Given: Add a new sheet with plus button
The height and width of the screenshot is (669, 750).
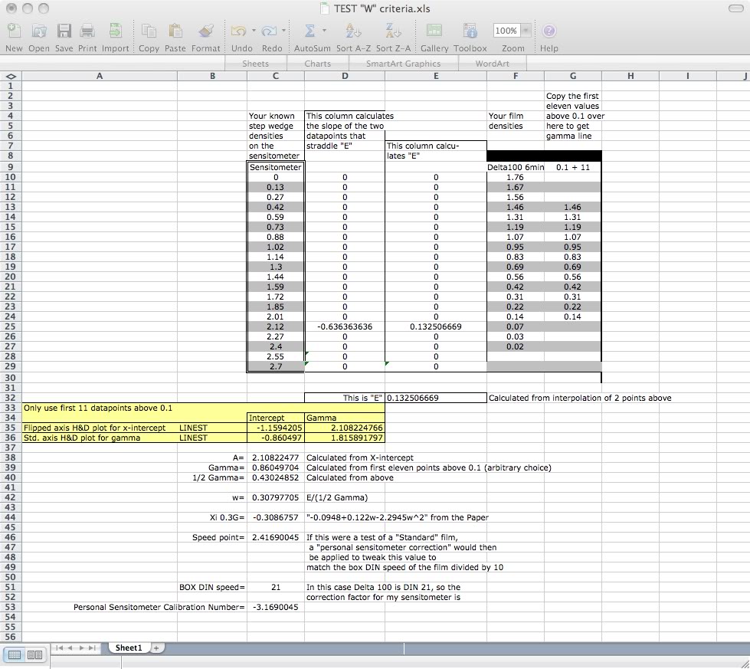Looking at the screenshot, I should (156, 648).
